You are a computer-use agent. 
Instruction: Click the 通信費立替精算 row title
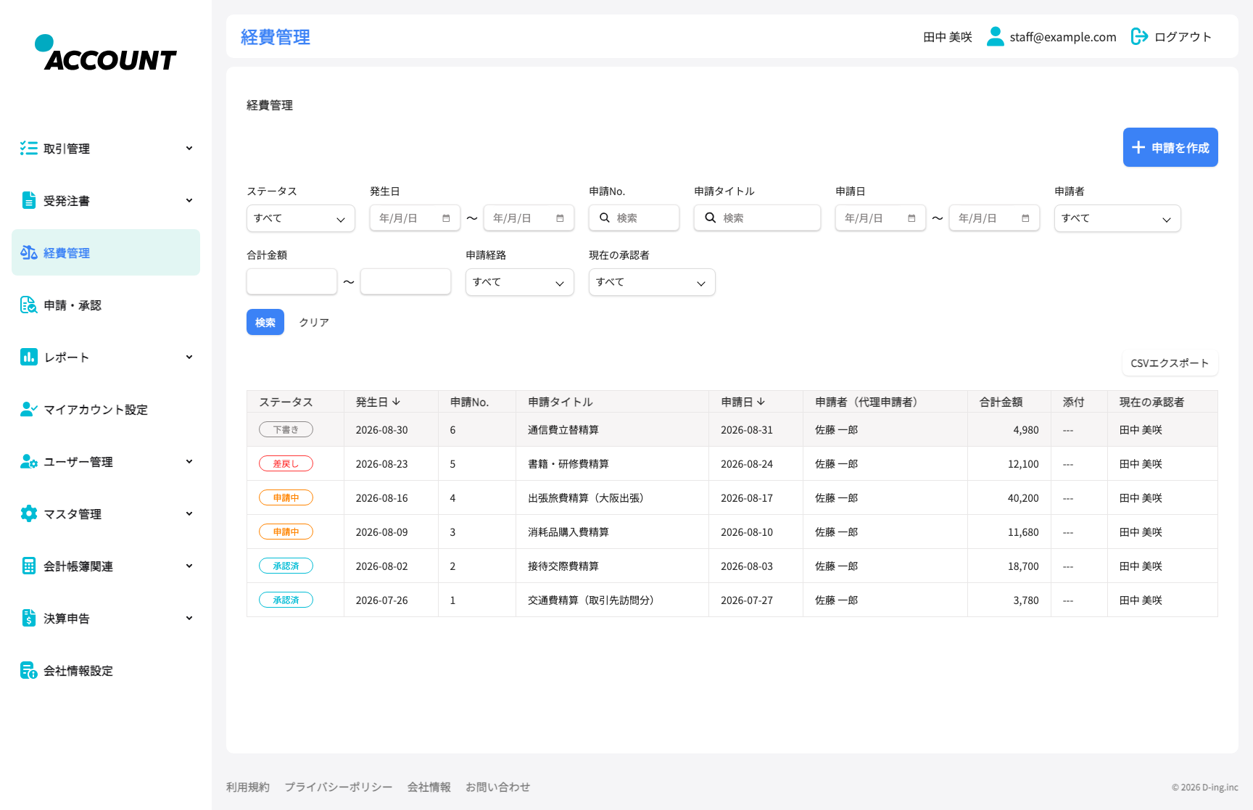pos(563,429)
